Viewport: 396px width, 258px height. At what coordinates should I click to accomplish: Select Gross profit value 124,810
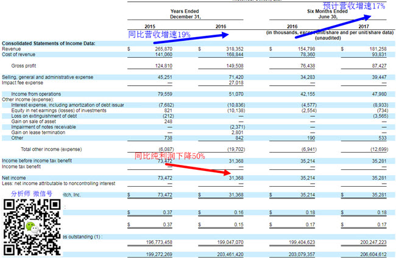tap(163, 66)
